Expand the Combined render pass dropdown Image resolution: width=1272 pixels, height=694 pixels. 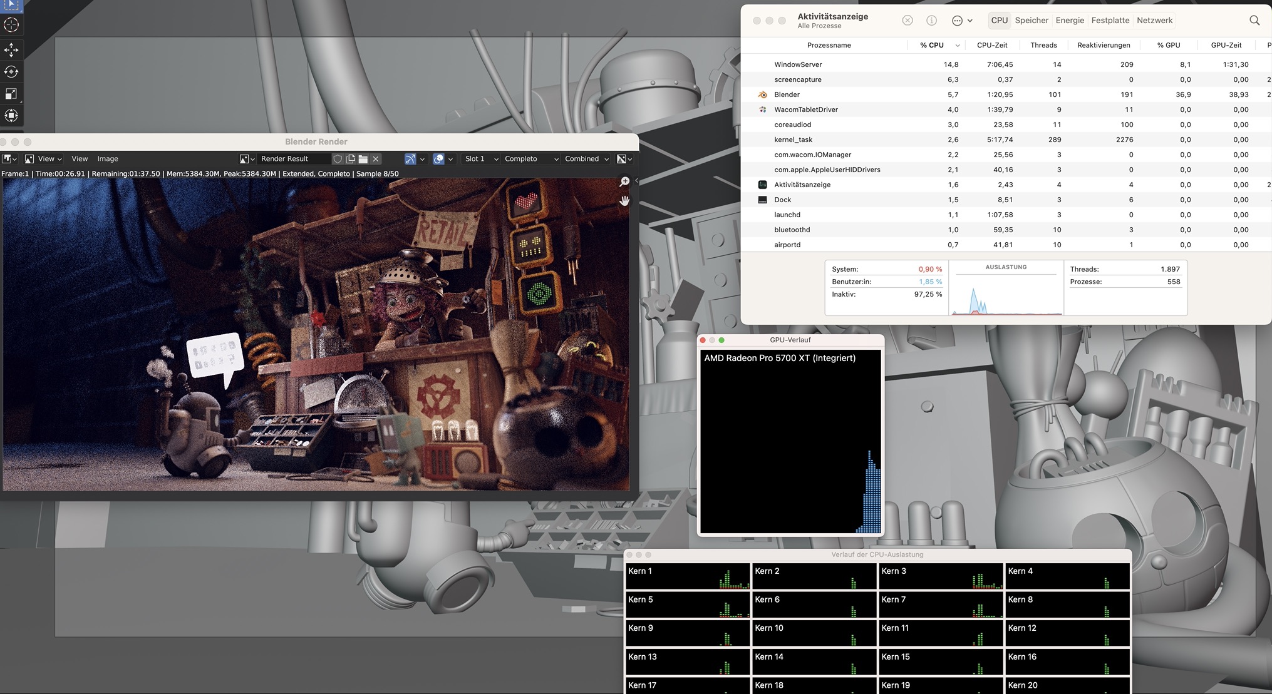(586, 159)
